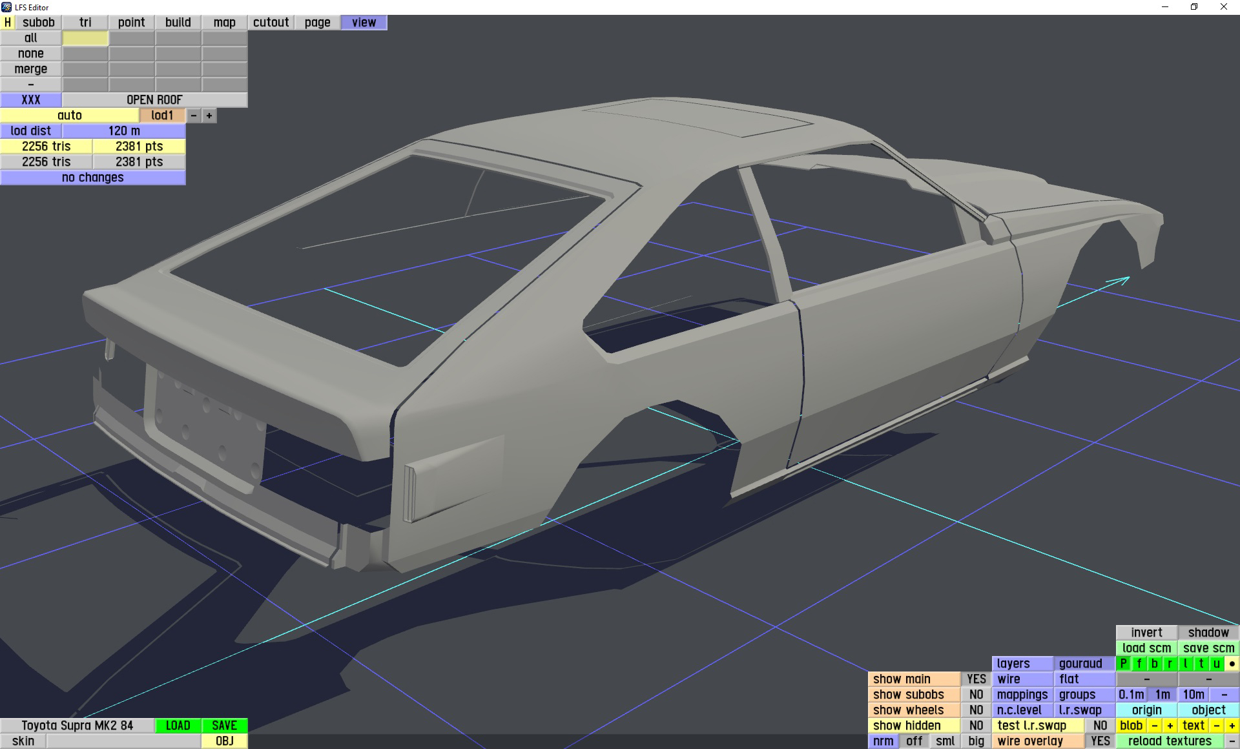
Task: Select the t top view button
Action: [x=1201, y=663]
